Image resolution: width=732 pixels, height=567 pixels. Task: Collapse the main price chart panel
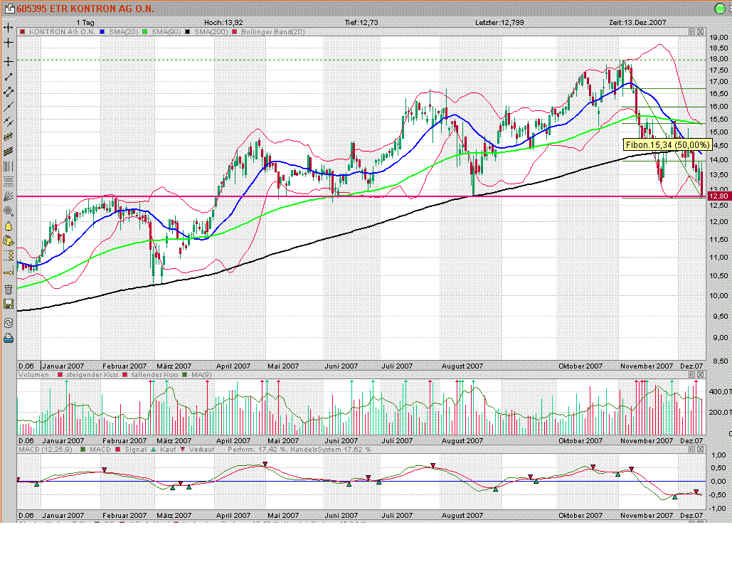[x=692, y=32]
